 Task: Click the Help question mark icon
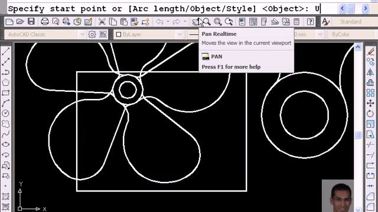point(310,22)
